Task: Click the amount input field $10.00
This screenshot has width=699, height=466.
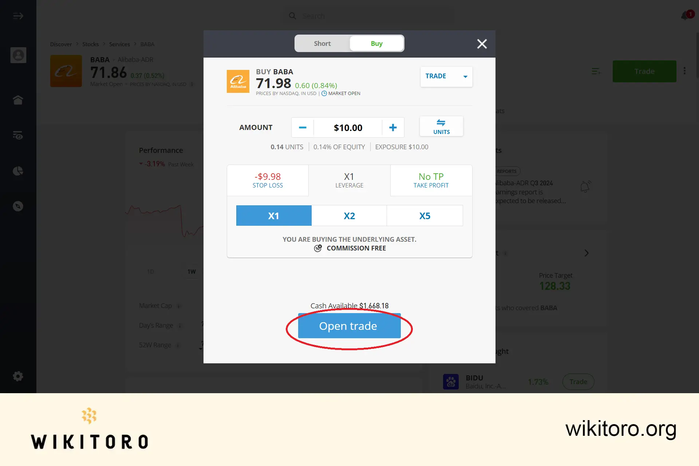Action: point(347,127)
